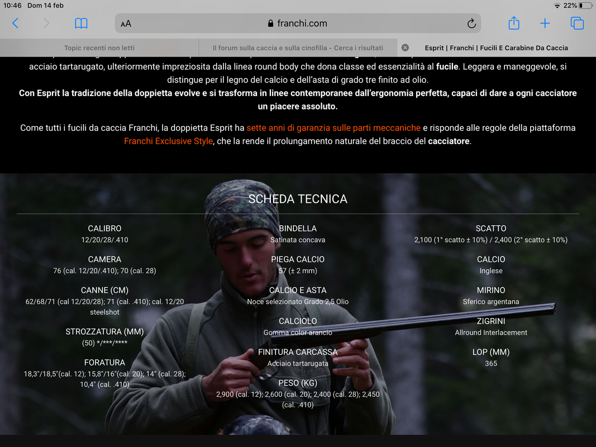Click the CAMERA specification label
Image resolution: width=596 pixels, height=447 pixels.
pyautogui.click(x=104, y=259)
